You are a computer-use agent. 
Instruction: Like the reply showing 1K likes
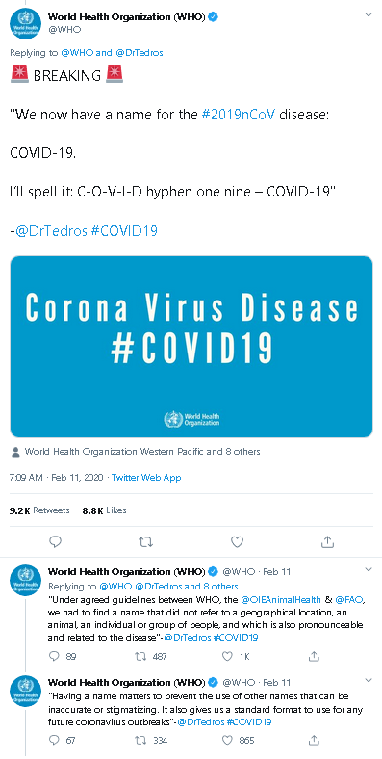tap(227, 656)
